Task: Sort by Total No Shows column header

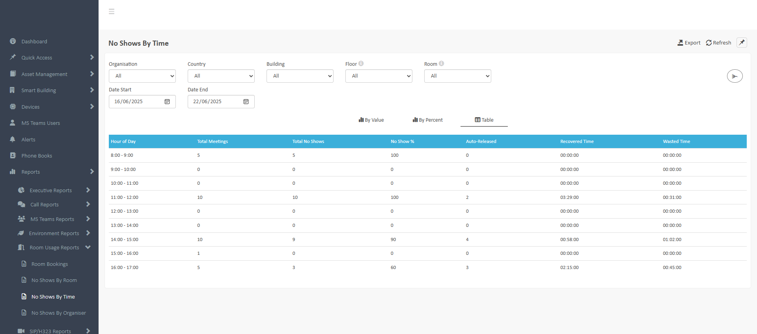Action: click(308, 141)
